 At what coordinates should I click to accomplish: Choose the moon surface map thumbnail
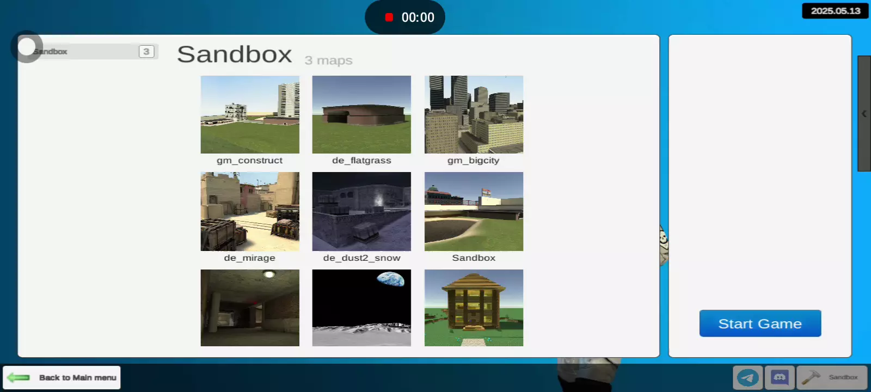(361, 308)
